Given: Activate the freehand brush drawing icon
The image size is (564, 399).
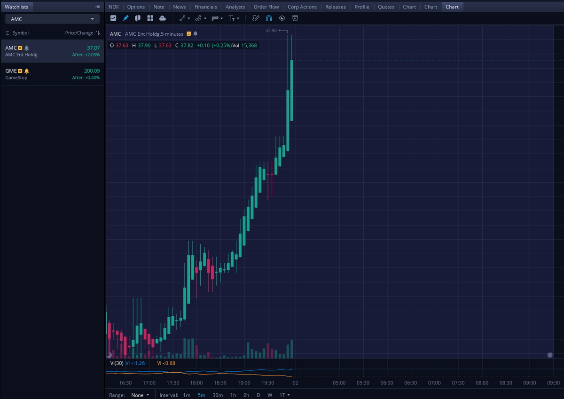Looking at the screenshot, I should coord(256,18).
